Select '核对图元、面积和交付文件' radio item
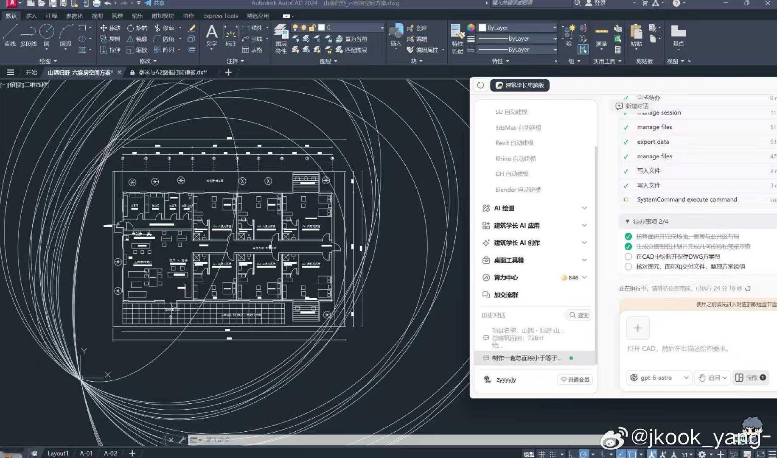Image resolution: width=777 pixels, height=458 pixels. pos(628,267)
